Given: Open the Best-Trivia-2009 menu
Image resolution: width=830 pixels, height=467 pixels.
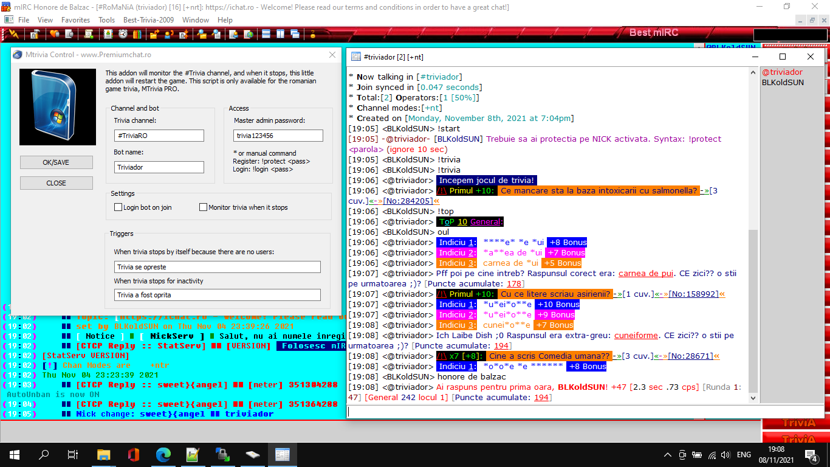Looking at the screenshot, I should tap(148, 20).
